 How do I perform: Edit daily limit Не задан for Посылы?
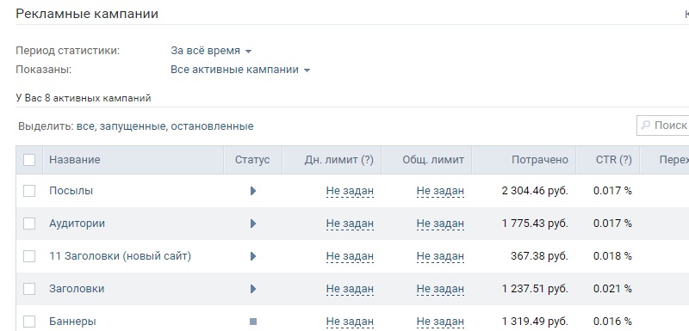[350, 191]
